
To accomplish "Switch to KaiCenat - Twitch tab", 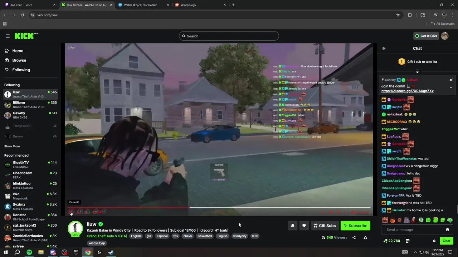I will click(30, 5).
